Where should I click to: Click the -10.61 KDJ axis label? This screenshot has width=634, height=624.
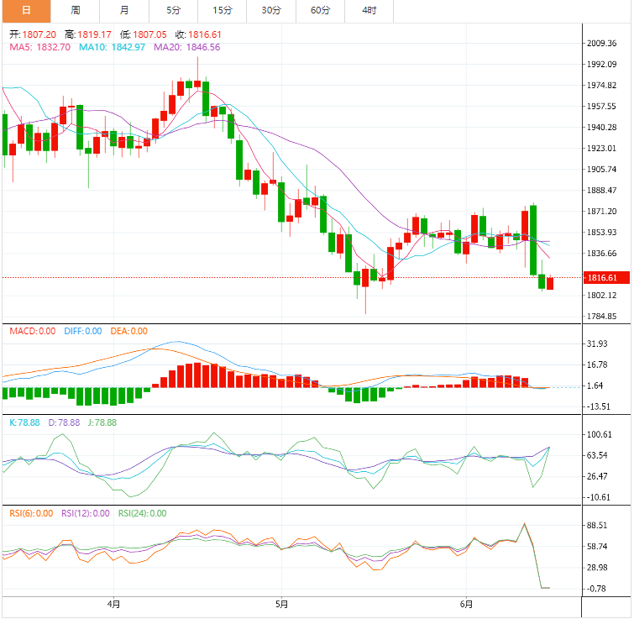[599, 497]
